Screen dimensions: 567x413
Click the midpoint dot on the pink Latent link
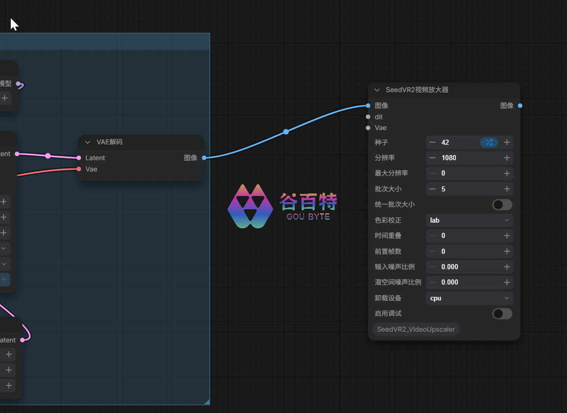point(48,156)
